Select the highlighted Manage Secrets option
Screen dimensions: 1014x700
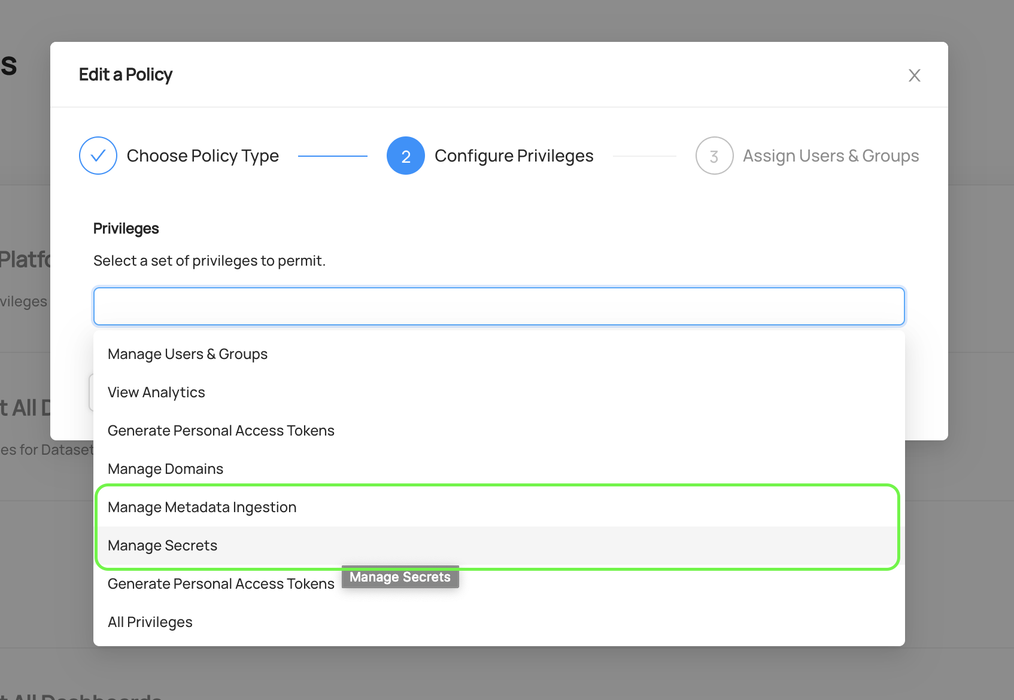(x=162, y=546)
